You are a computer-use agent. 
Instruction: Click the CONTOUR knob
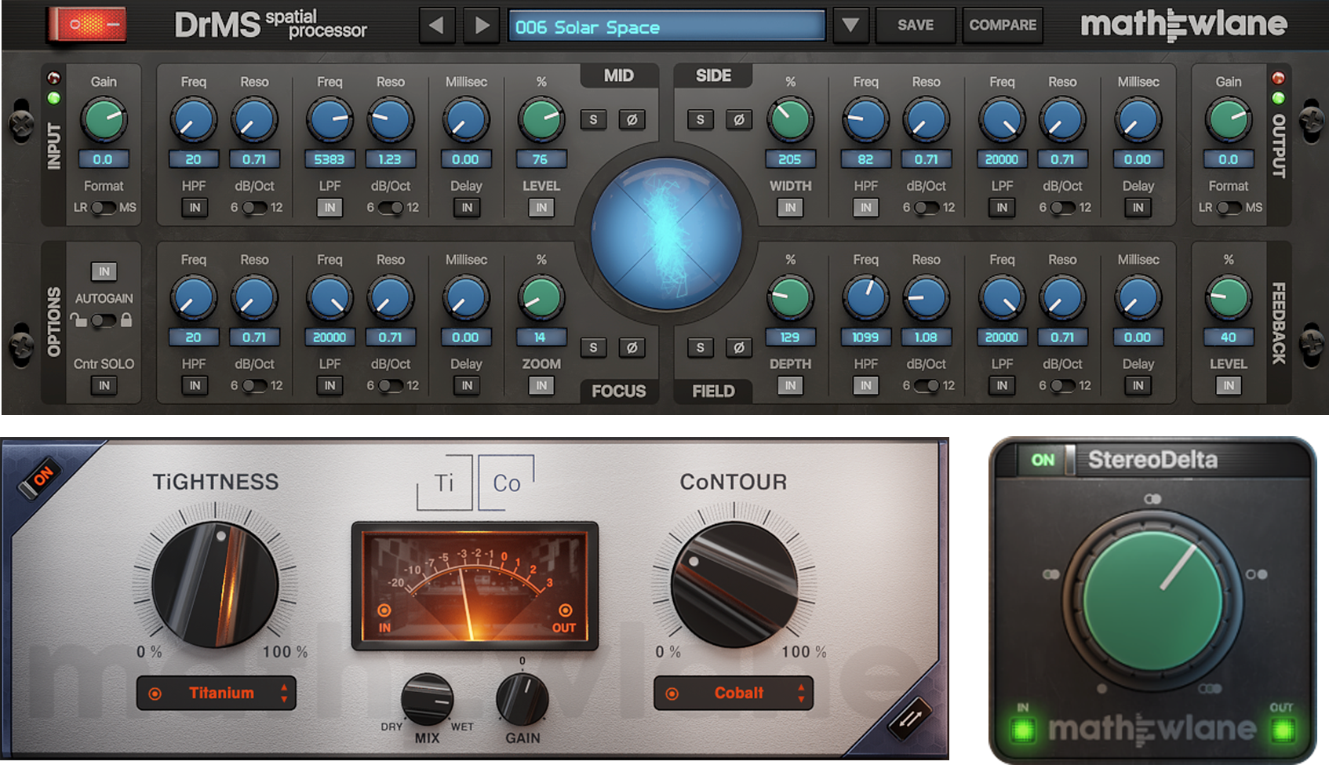734,585
